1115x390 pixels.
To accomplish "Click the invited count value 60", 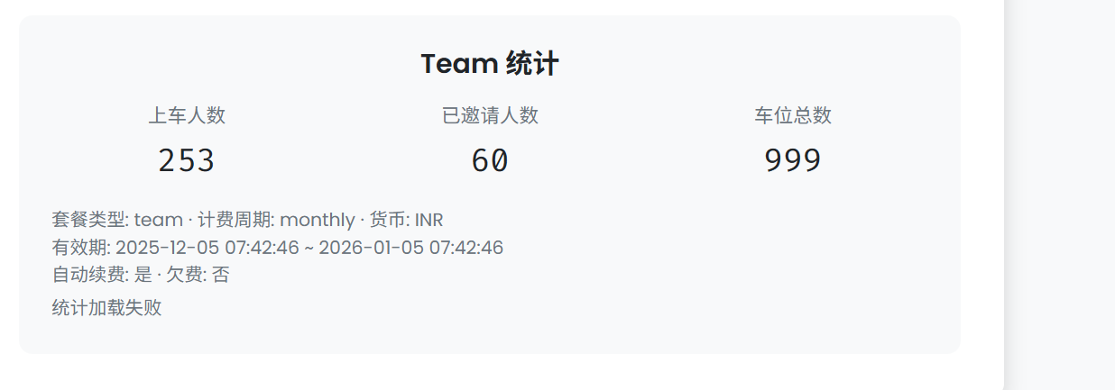I will [x=490, y=160].
